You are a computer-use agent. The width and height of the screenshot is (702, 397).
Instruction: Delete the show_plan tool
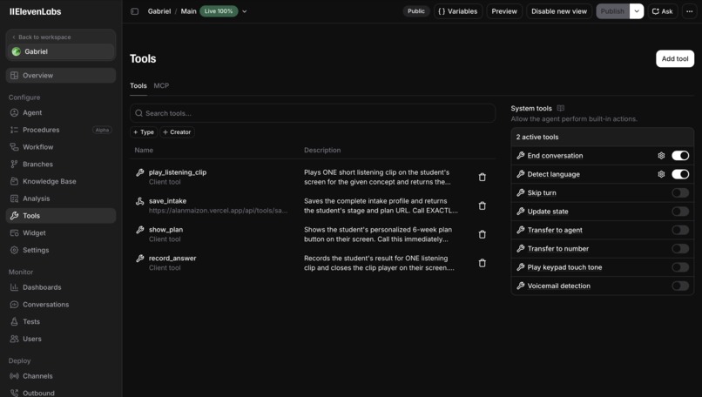483,234
